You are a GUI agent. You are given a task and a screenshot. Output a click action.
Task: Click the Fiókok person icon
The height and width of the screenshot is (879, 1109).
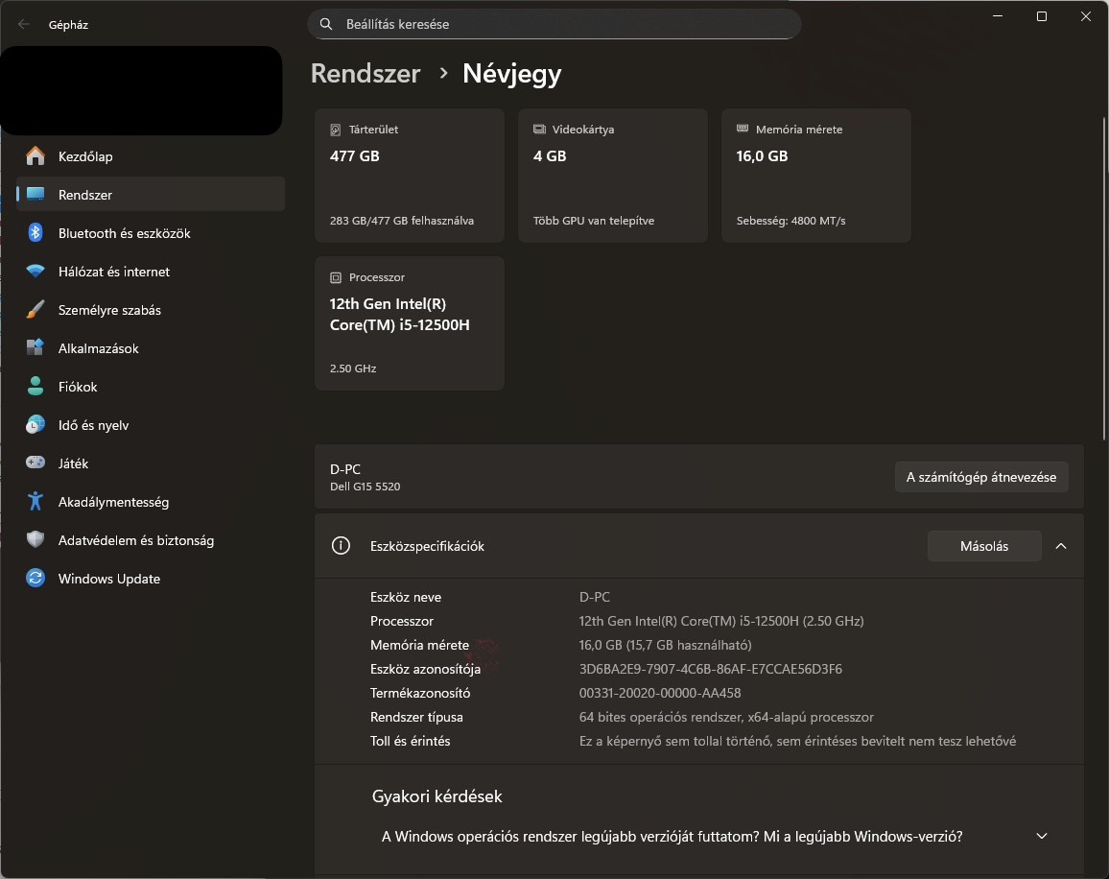tap(35, 387)
